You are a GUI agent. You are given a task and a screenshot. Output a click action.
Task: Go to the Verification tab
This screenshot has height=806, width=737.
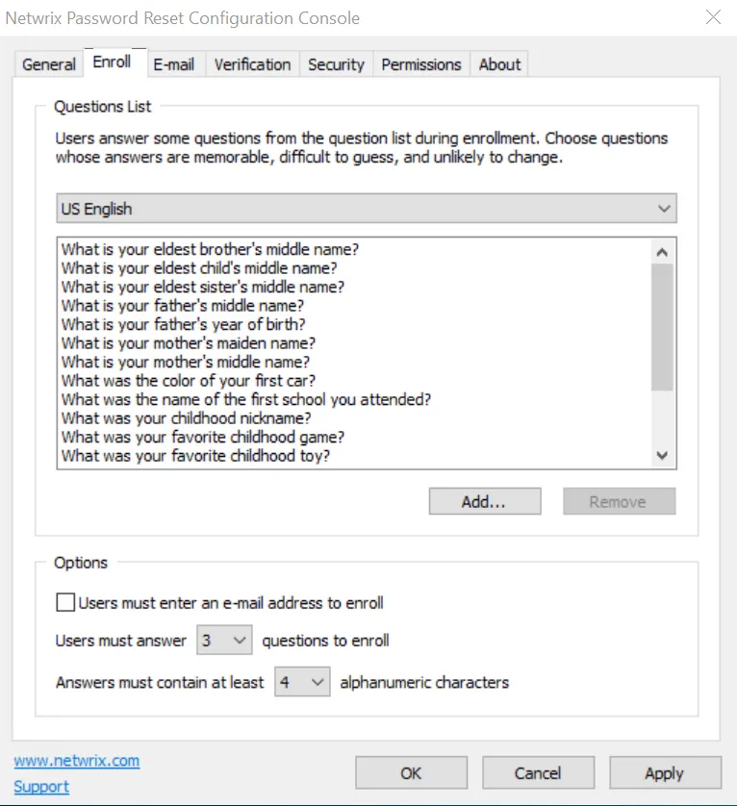tap(252, 64)
